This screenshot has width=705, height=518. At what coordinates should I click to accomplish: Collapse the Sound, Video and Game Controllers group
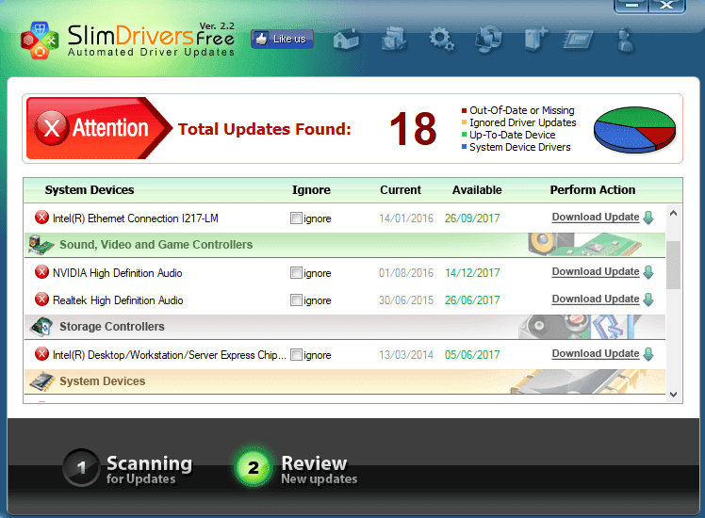click(156, 245)
